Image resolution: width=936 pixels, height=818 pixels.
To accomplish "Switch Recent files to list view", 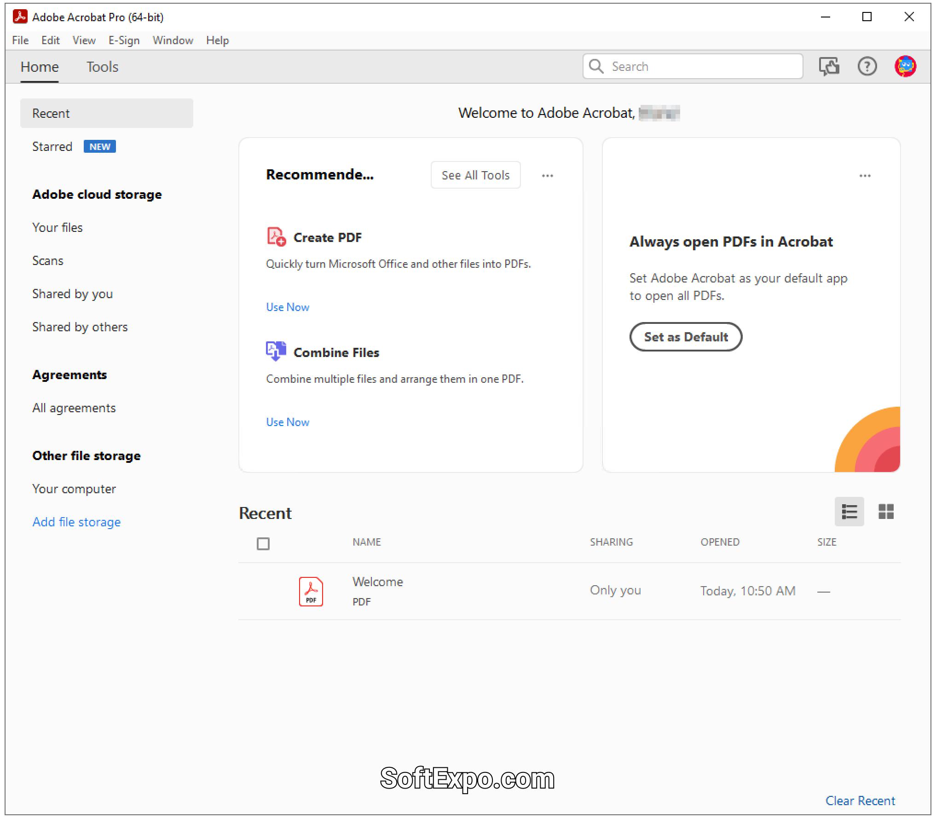I will (x=849, y=511).
